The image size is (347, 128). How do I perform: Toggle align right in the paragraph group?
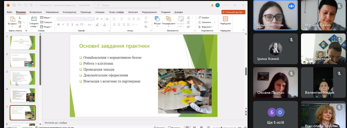click(x=123, y=25)
